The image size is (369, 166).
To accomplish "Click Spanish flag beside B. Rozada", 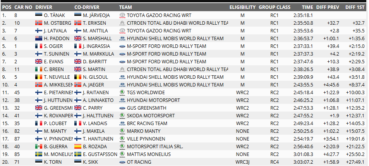I will (77, 147).
